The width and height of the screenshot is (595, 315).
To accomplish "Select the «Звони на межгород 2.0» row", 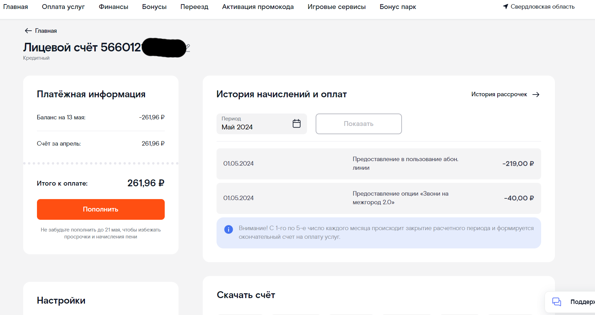I will click(x=378, y=198).
